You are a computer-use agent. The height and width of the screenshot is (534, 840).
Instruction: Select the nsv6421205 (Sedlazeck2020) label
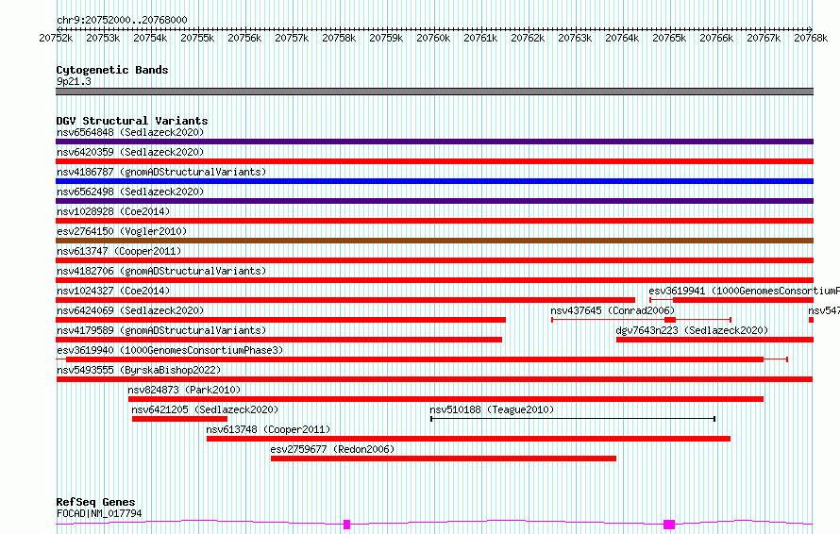[205, 409]
